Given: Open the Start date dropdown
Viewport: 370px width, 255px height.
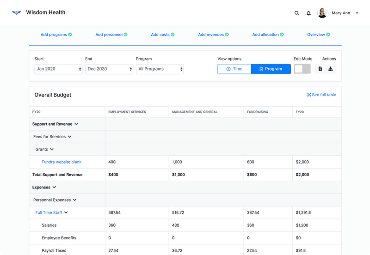Looking at the screenshot, I should (58, 69).
